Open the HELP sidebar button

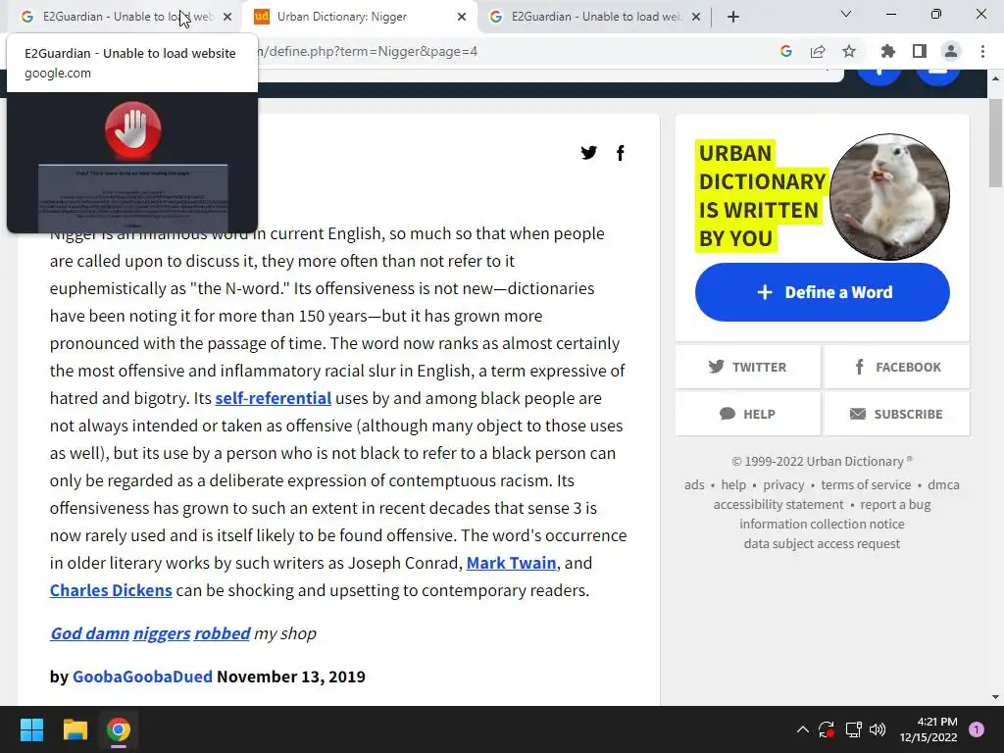click(x=747, y=414)
